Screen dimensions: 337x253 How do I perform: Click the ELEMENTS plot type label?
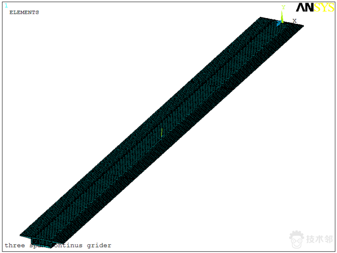click(24, 12)
